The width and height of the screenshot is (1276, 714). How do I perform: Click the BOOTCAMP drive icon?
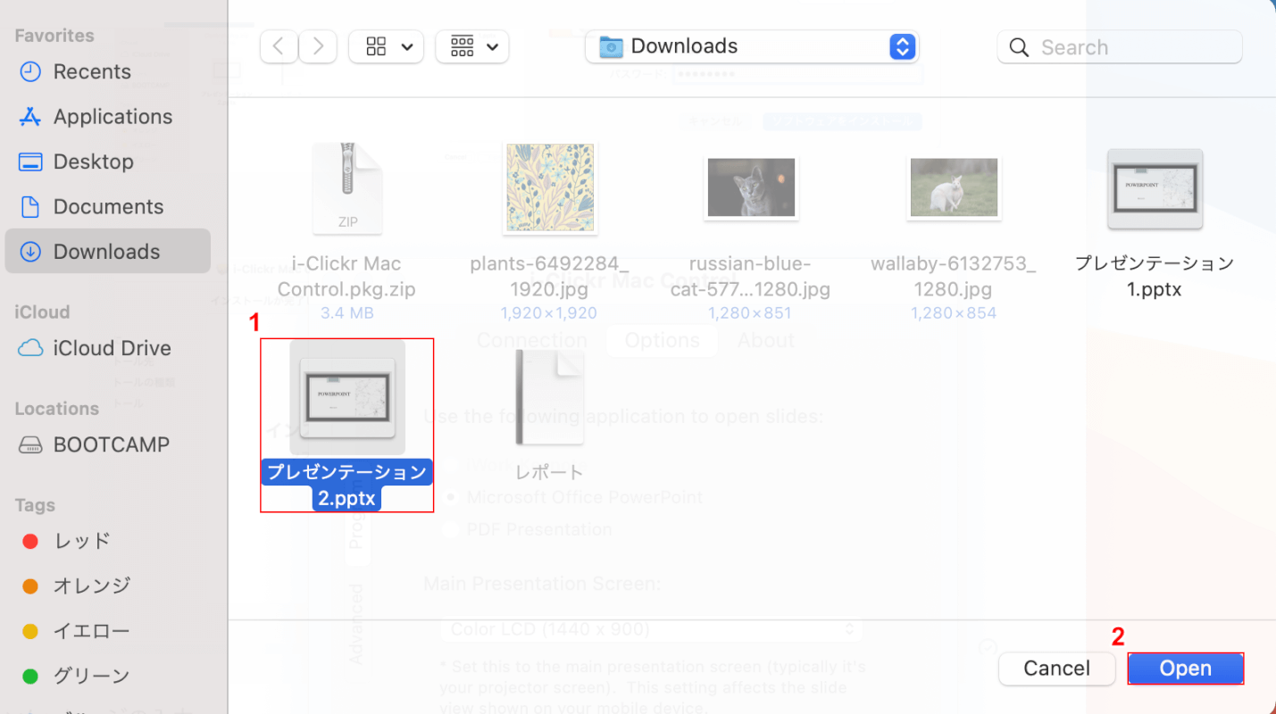tap(30, 444)
